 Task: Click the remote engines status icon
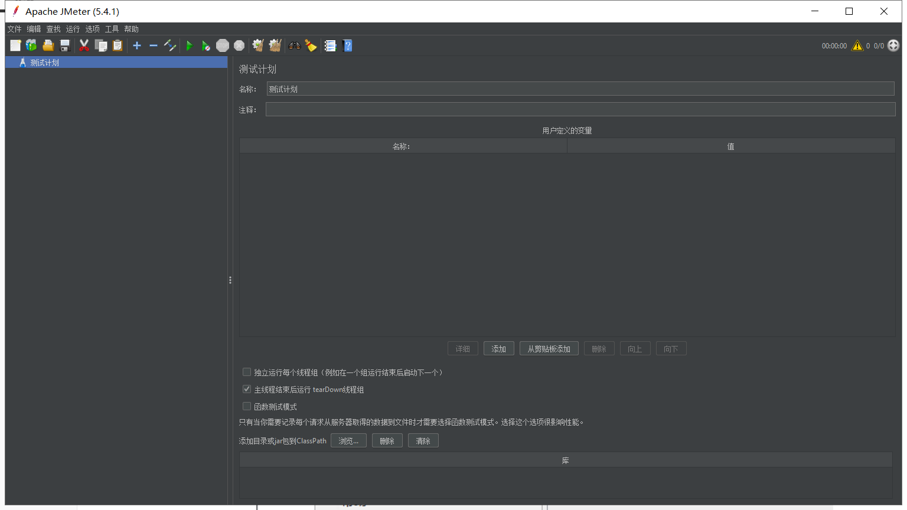(x=893, y=45)
